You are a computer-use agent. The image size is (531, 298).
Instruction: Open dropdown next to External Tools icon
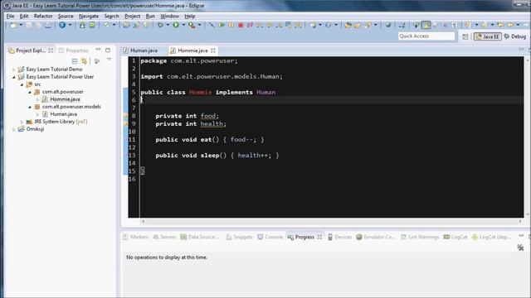(x=199, y=25)
